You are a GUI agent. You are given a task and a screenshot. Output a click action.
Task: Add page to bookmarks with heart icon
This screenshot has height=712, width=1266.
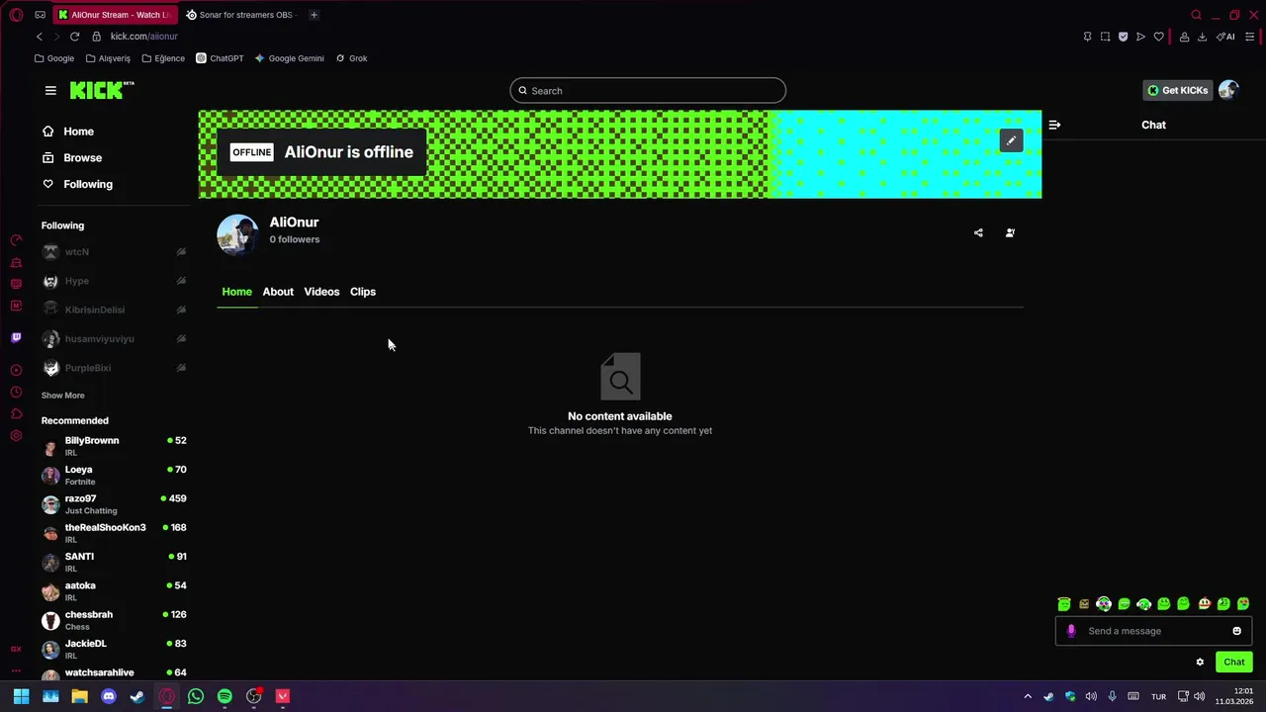(x=1159, y=37)
